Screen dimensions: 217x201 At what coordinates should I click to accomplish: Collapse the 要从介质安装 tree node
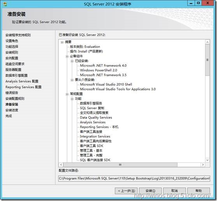[72, 80]
